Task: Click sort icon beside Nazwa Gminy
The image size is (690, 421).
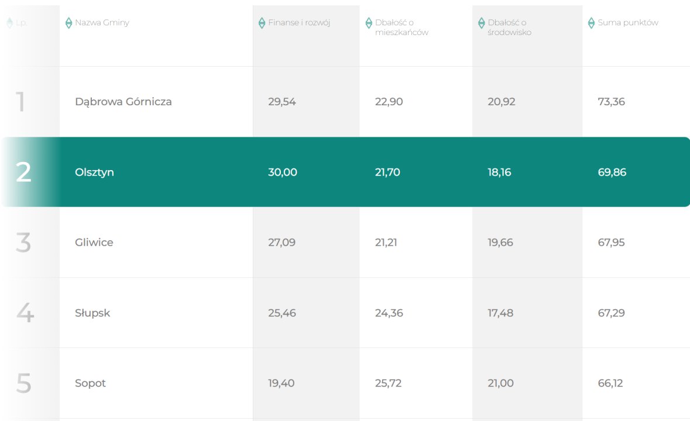Action: coord(68,22)
